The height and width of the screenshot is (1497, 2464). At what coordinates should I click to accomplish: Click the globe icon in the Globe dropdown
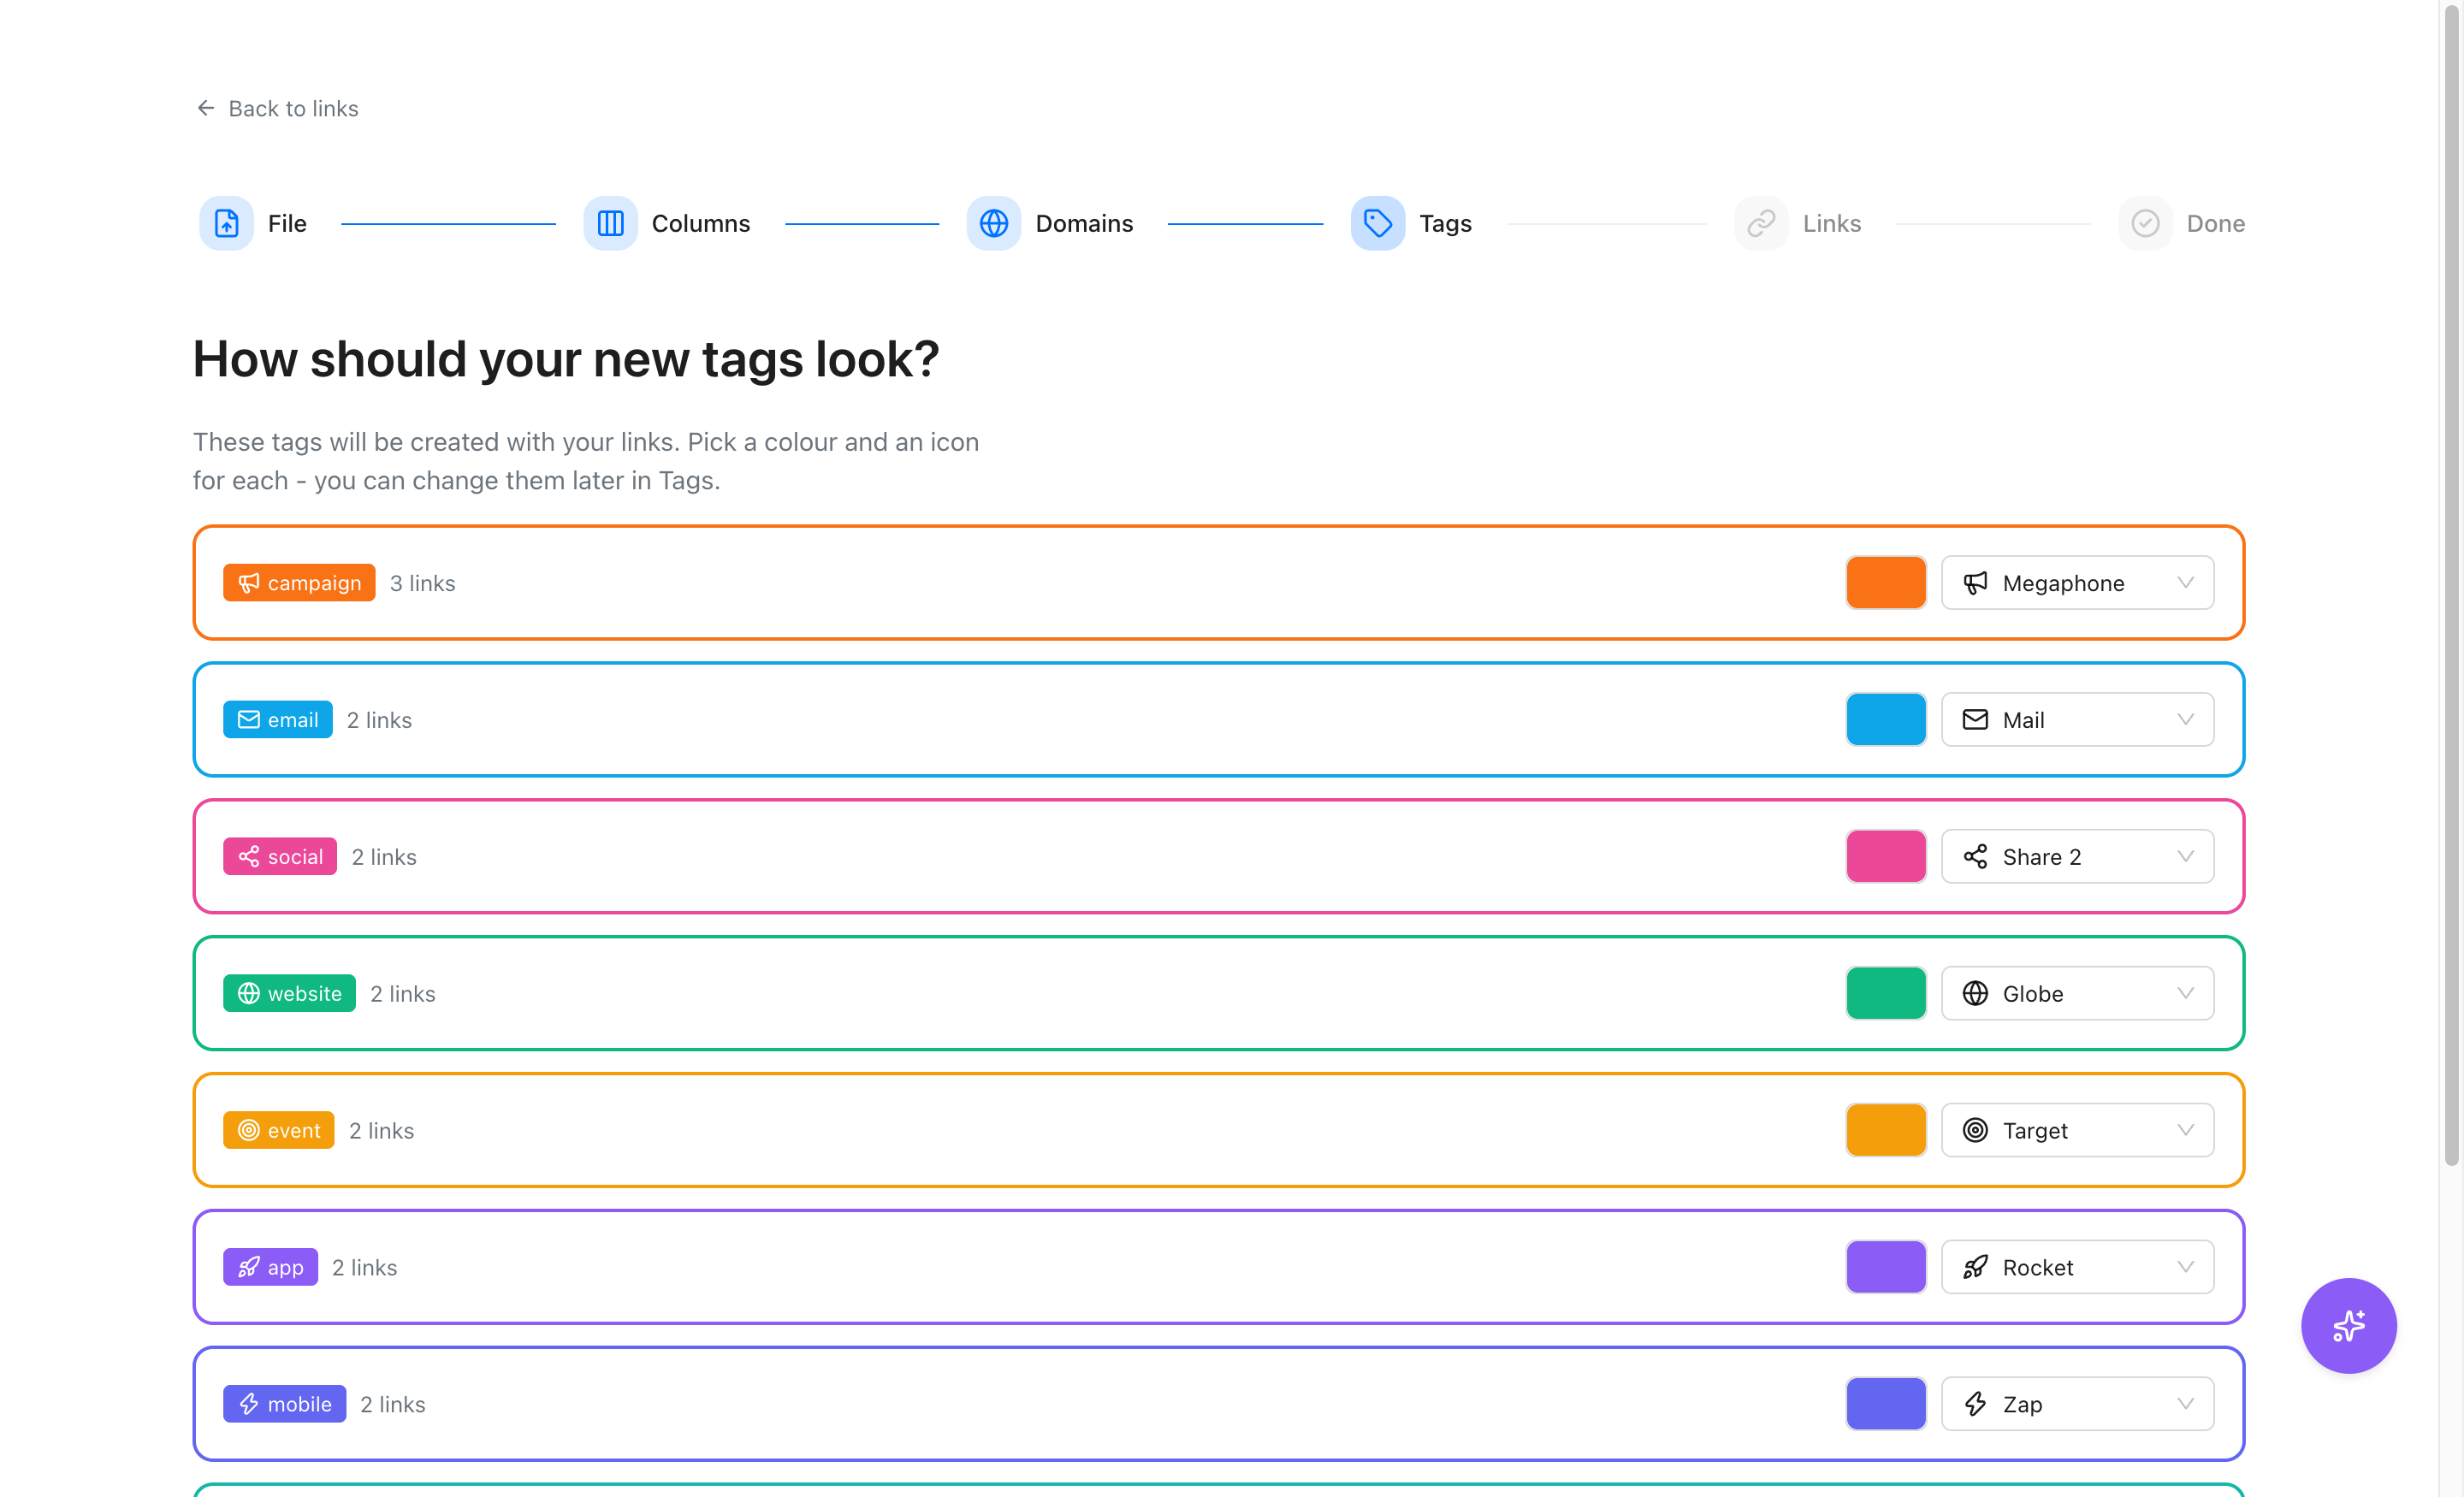1975,994
